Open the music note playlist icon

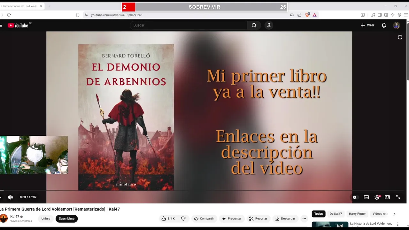tap(373, 15)
